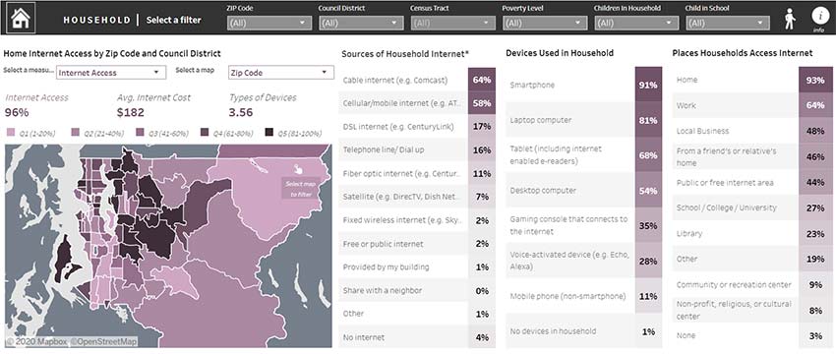Open the Council District filter dropdown
836x354 pixels.
pyautogui.click(x=361, y=23)
